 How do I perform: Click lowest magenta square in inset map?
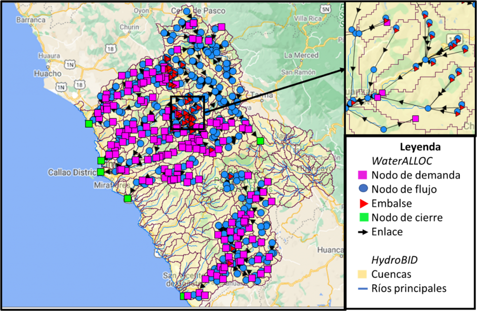(x=416, y=118)
